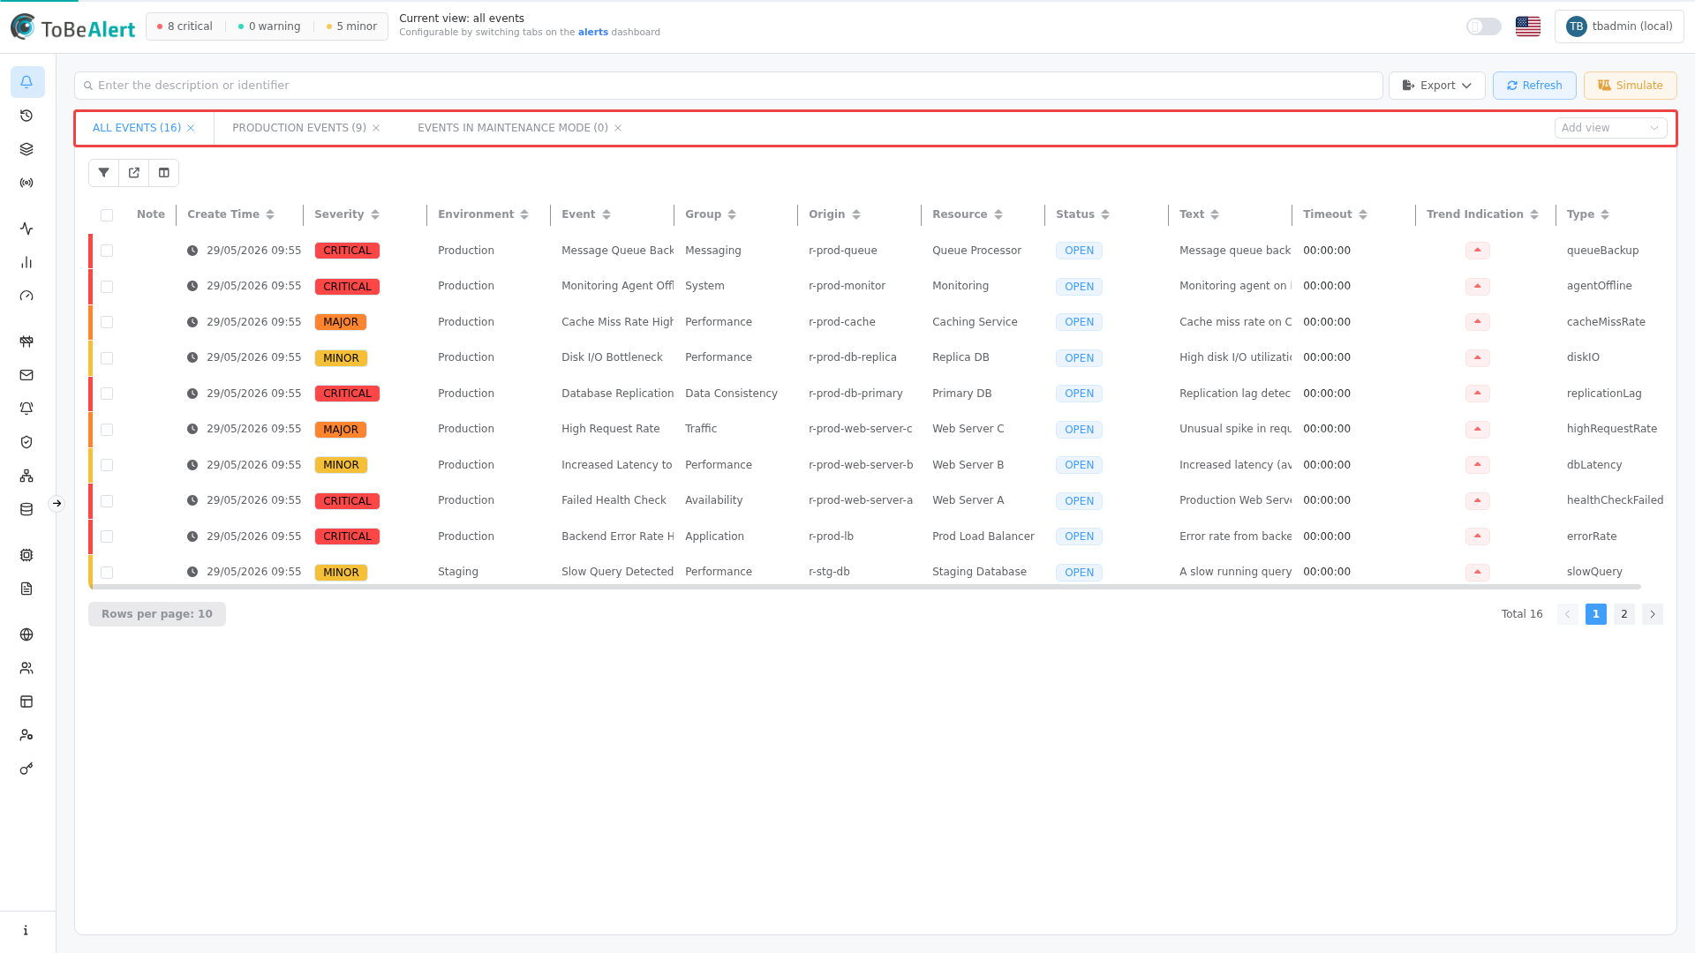Click the 8 critical counter badge
Viewport: 1695px width, 953px height.
pyautogui.click(x=185, y=26)
